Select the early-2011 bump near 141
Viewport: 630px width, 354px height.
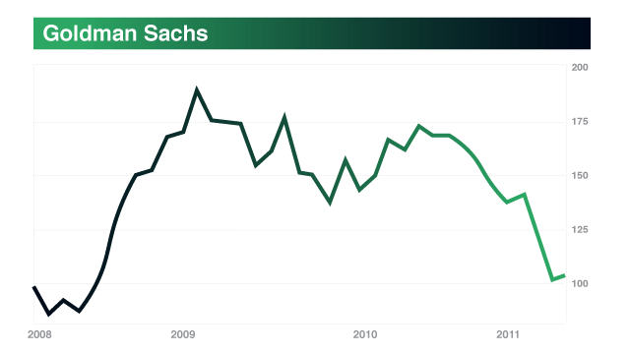[524, 195]
